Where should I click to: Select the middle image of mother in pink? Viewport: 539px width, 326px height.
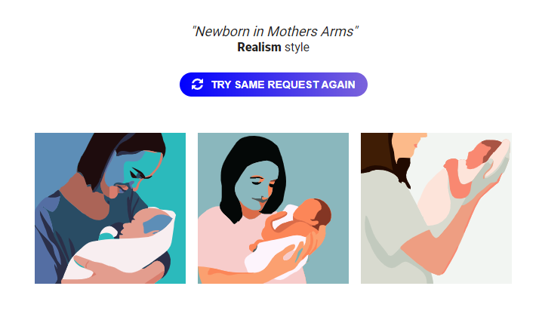[273, 208]
